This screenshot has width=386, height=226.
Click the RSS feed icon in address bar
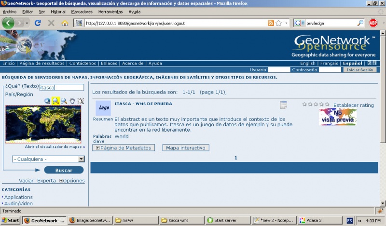271,23
